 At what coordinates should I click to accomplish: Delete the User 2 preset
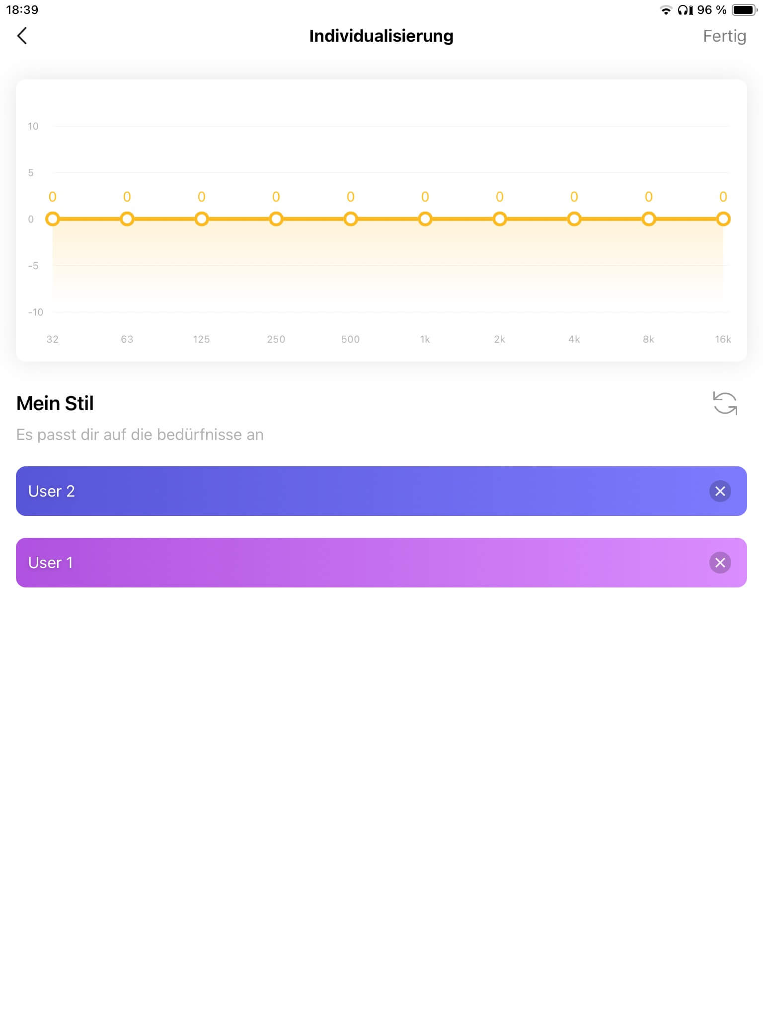click(x=720, y=491)
